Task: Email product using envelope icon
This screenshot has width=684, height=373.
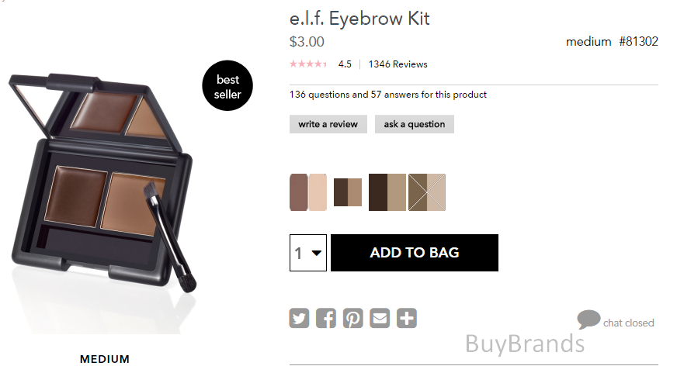Action: (380, 318)
